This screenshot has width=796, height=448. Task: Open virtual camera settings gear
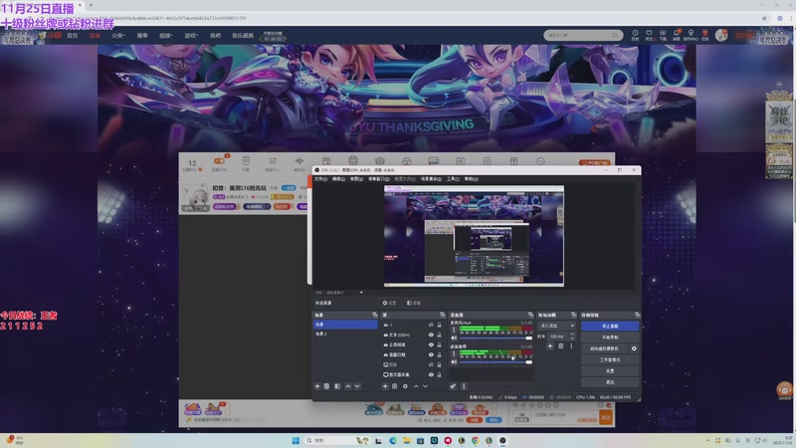pos(634,348)
